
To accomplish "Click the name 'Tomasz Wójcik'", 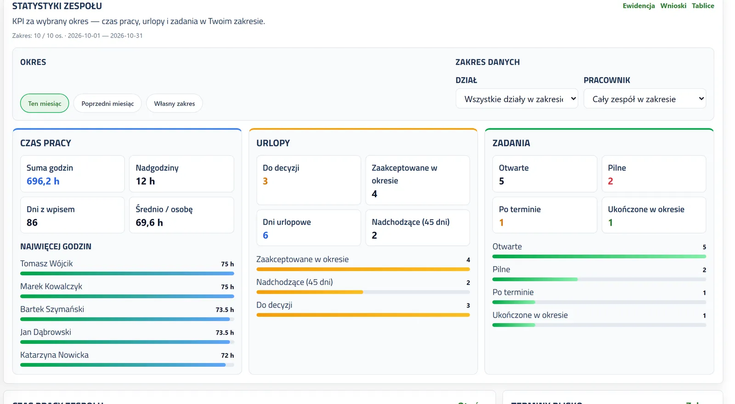I will coord(46,264).
